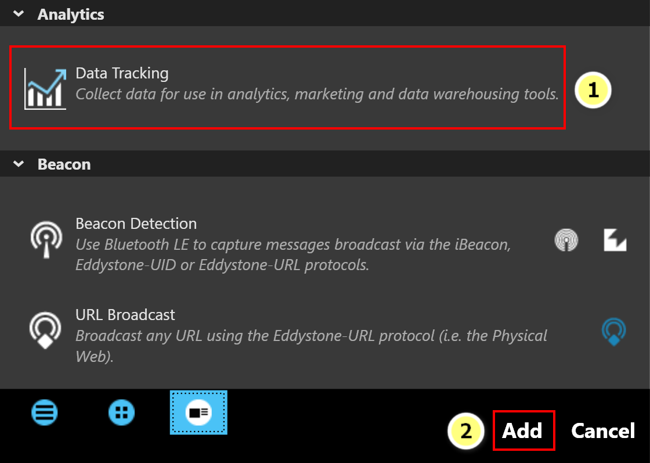
Task: Toggle the highlighted detail view icon
Action: [198, 412]
